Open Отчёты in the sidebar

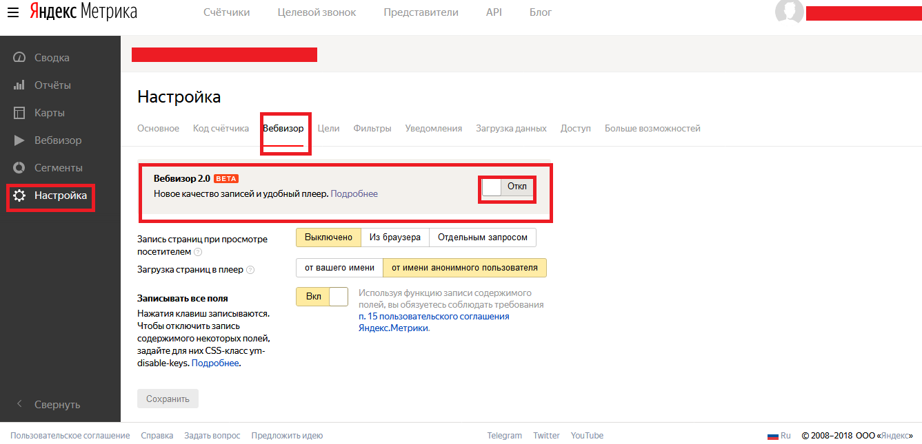pos(52,85)
